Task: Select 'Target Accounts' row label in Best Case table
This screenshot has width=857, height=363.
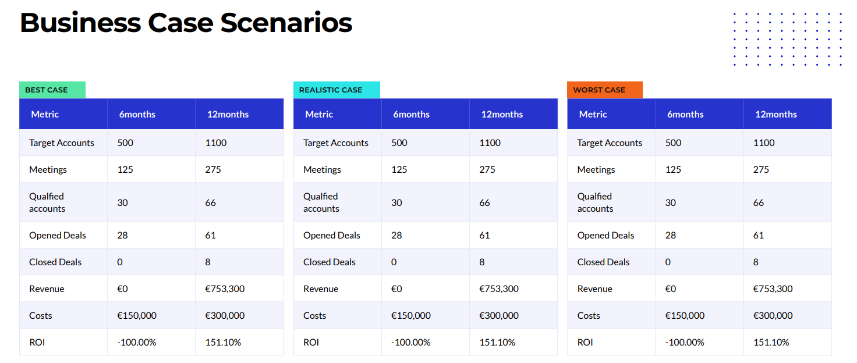Action: [x=62, y=143]
